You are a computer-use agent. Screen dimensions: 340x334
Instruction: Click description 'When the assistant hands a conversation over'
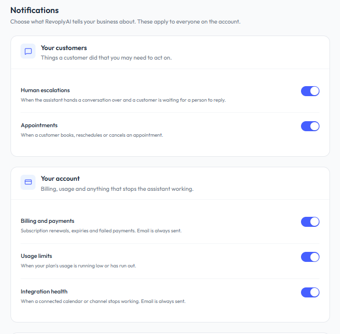(71, 100)
